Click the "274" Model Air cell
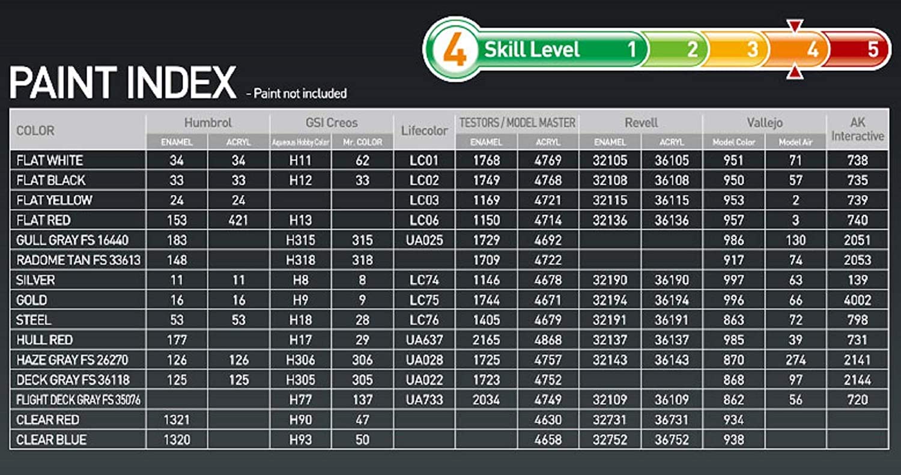Screen dimensions: 901x475 coord(796,360)
